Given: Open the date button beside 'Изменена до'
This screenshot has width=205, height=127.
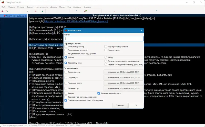Looking at the screenshot, I should tap(124, 88).
